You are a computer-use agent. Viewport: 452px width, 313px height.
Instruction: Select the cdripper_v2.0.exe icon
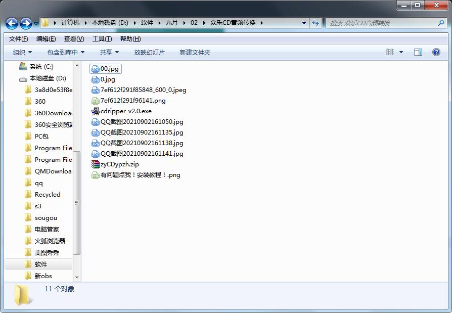coord(96,111)
